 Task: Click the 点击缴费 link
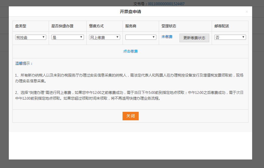tap(130, 51)
